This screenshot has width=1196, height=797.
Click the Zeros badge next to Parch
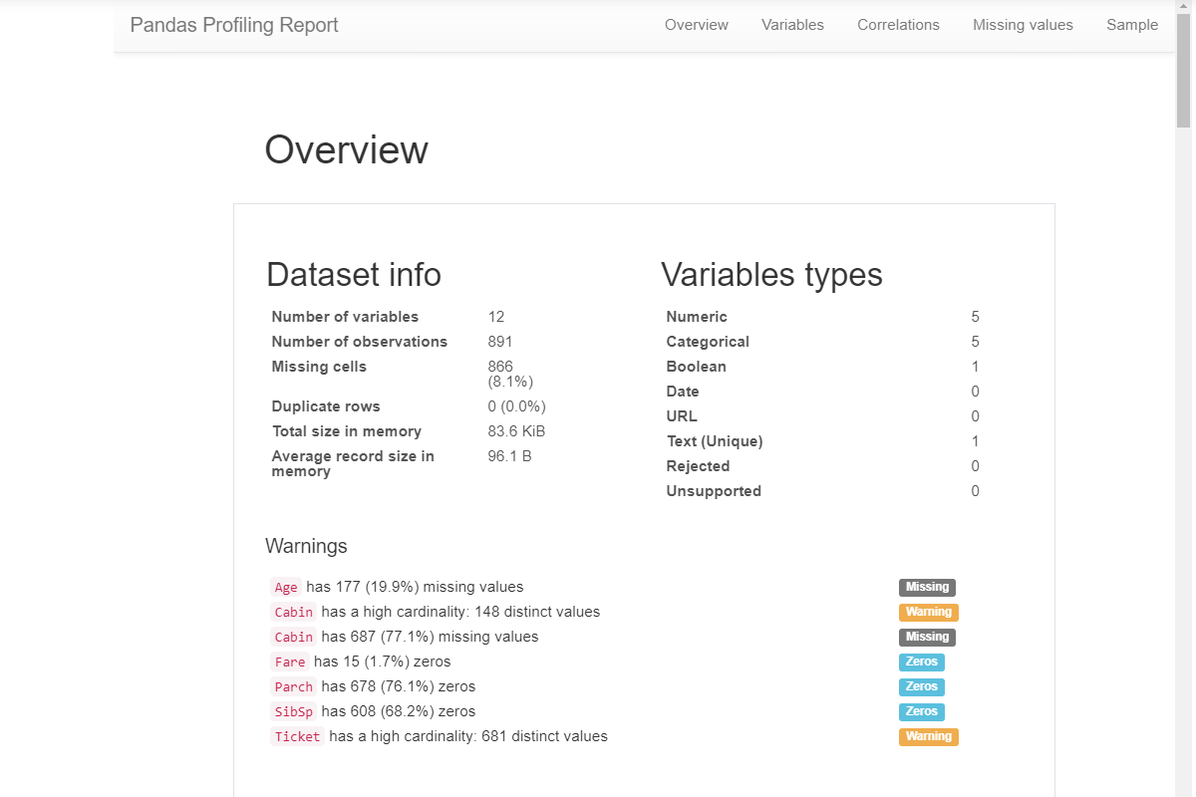(921, 686)
